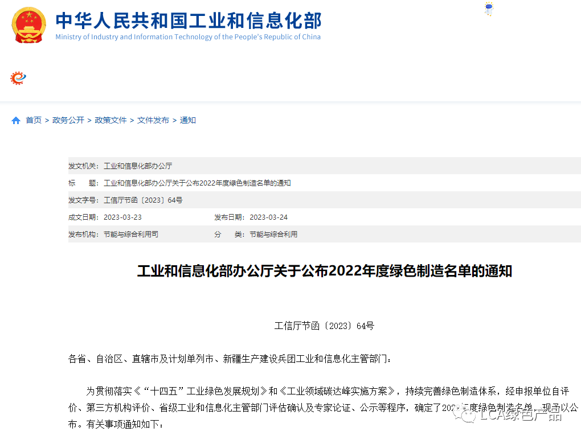
Task: Click the 中华人民共和国工业和信息化部 site title
Action: coord(189,20)
